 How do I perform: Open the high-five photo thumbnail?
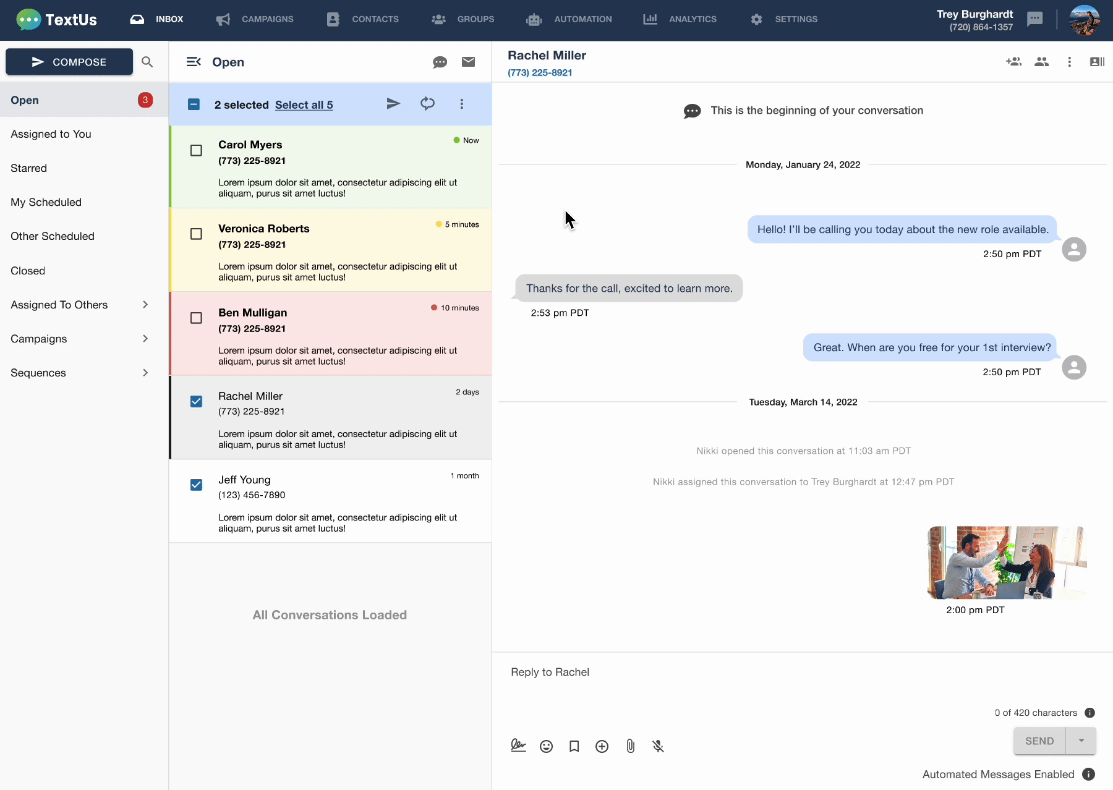pyautogui.click(x=1007, y=563)
